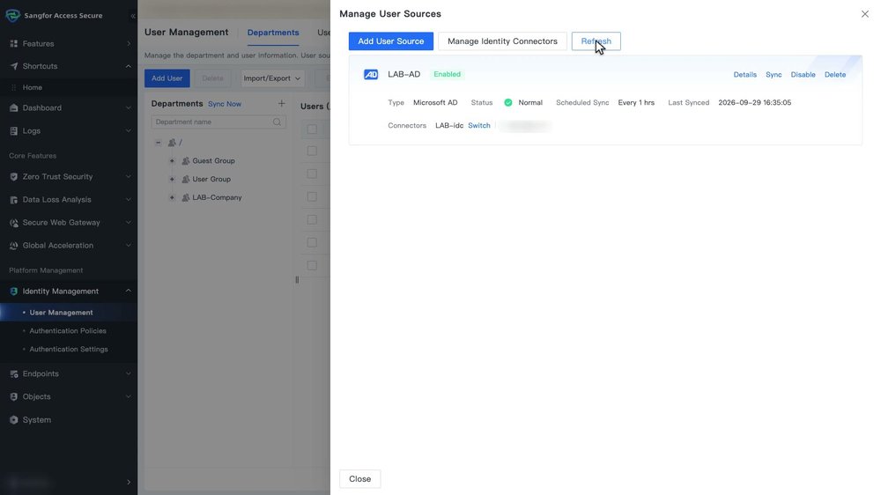Switch to the Departments tab

point(273,33)
